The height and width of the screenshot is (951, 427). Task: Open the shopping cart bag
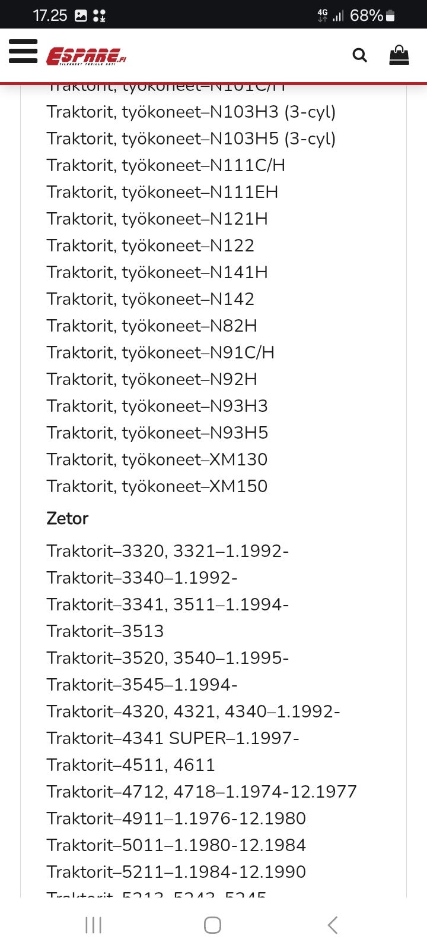[399, 55]
